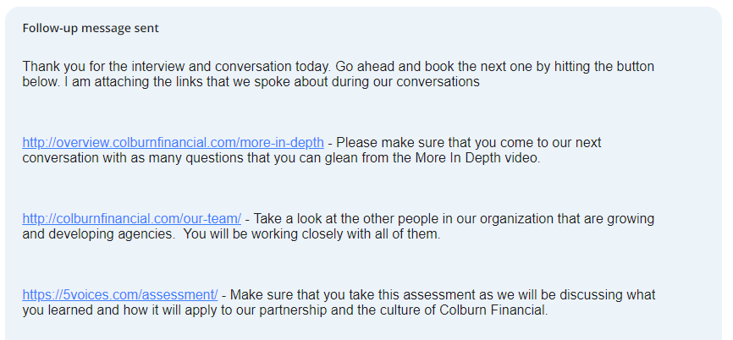
Task: Follow the 5voices.com assessment link
Action: tap(119, 294)
